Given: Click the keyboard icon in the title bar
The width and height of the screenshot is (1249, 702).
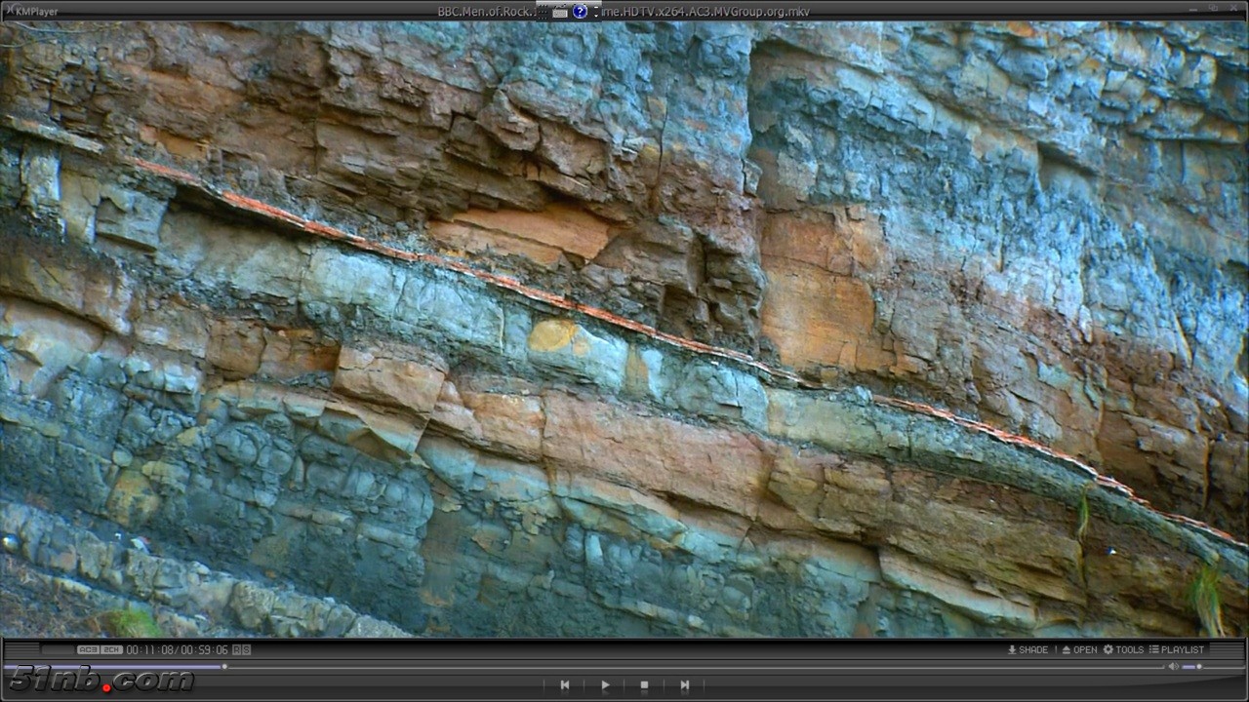Looking at the screenshot, I should point(559,13).
